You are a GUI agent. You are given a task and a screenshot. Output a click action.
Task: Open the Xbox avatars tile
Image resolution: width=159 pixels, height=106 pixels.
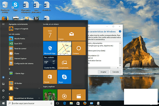(50, 95)
